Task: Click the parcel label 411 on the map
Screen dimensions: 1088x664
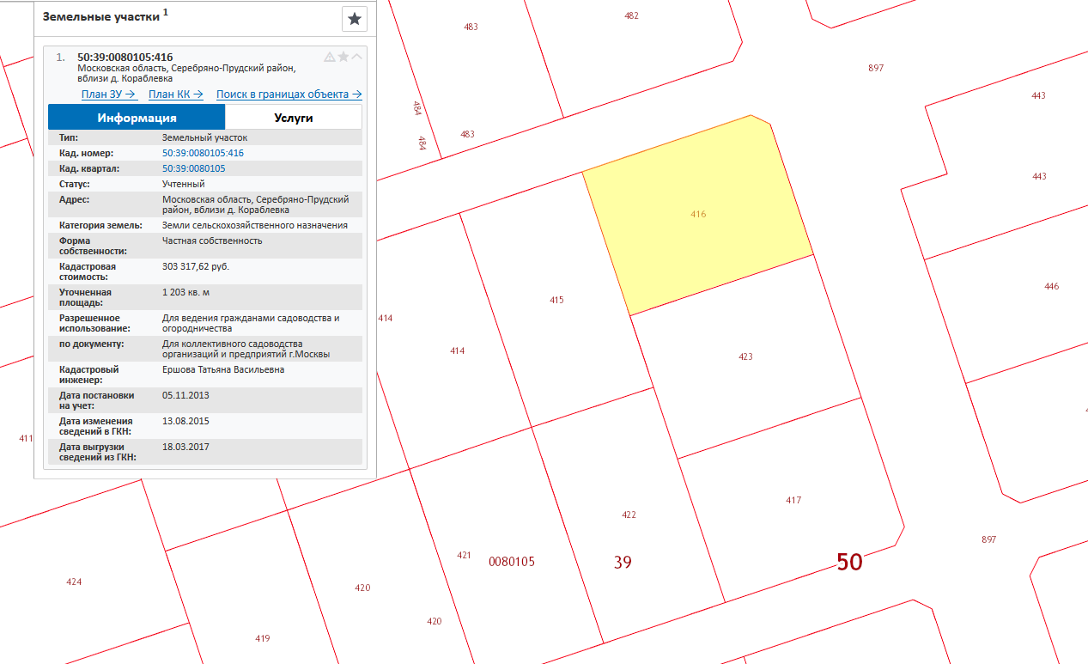Action: pos(26,438)
